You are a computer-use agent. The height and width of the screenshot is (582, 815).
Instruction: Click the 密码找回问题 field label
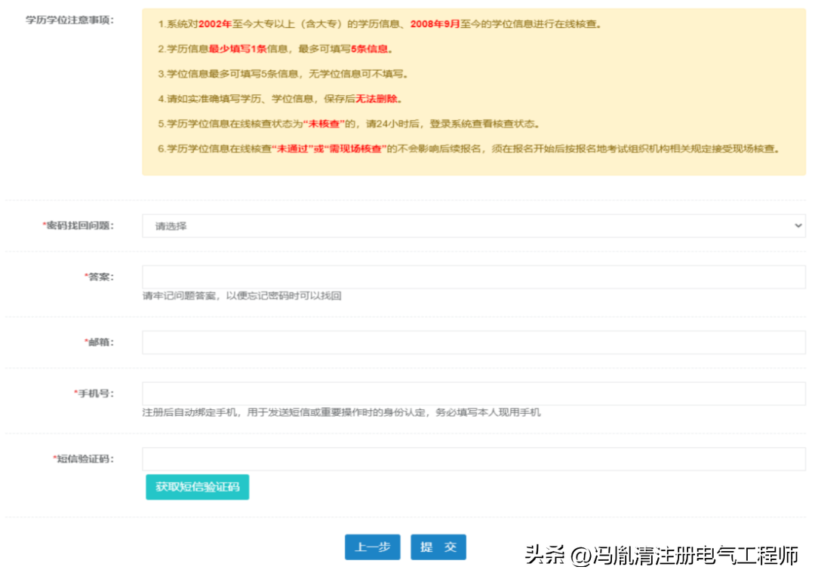(x=80, y=225)
